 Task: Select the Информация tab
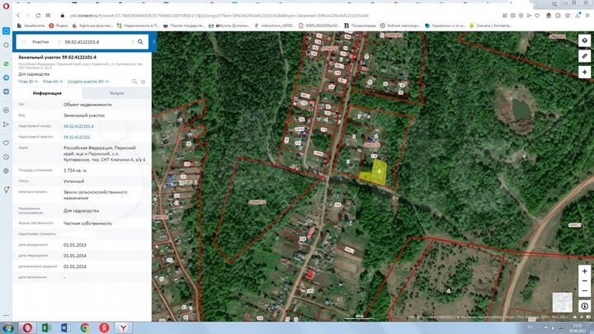[47, 94]
